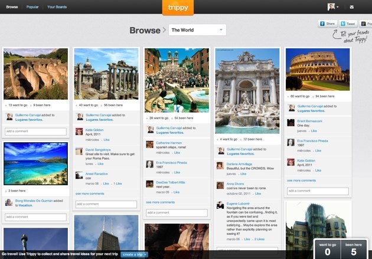Click David Sangokoya's avatar
Screen dimensions: 372x259
coord(79,151)
